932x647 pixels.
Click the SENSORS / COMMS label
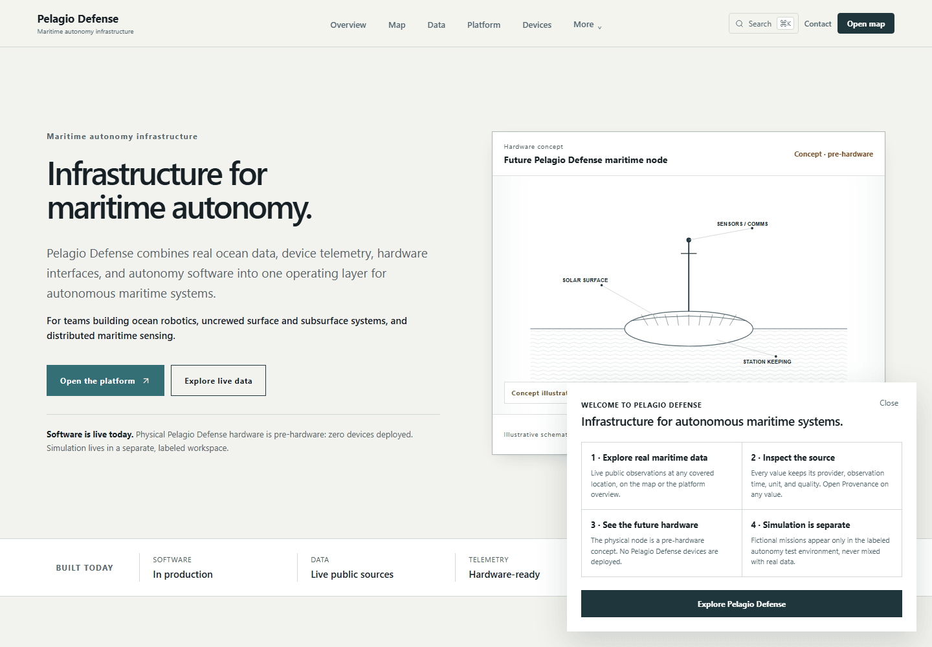pyautogui.click(x=742, y=224)
